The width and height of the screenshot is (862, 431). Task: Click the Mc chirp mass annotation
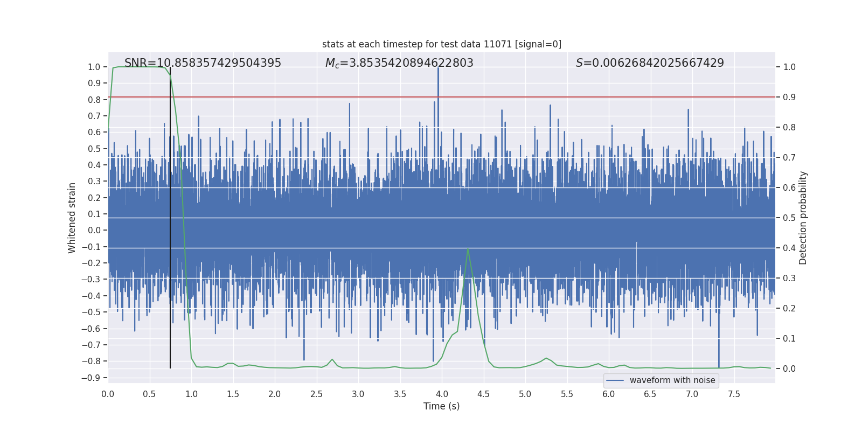tap(399, 63)
